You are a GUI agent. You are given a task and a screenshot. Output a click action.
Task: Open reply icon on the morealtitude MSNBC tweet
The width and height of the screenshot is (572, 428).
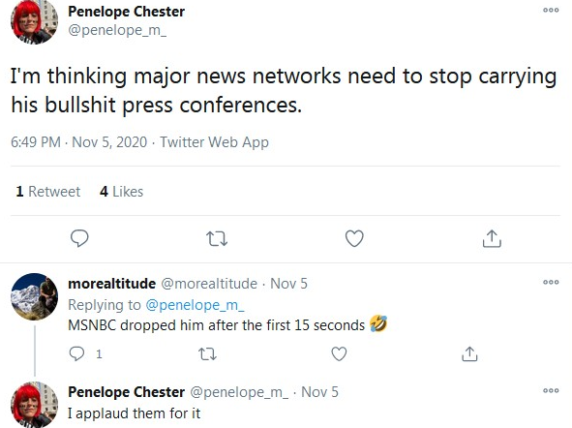[76, 353]
